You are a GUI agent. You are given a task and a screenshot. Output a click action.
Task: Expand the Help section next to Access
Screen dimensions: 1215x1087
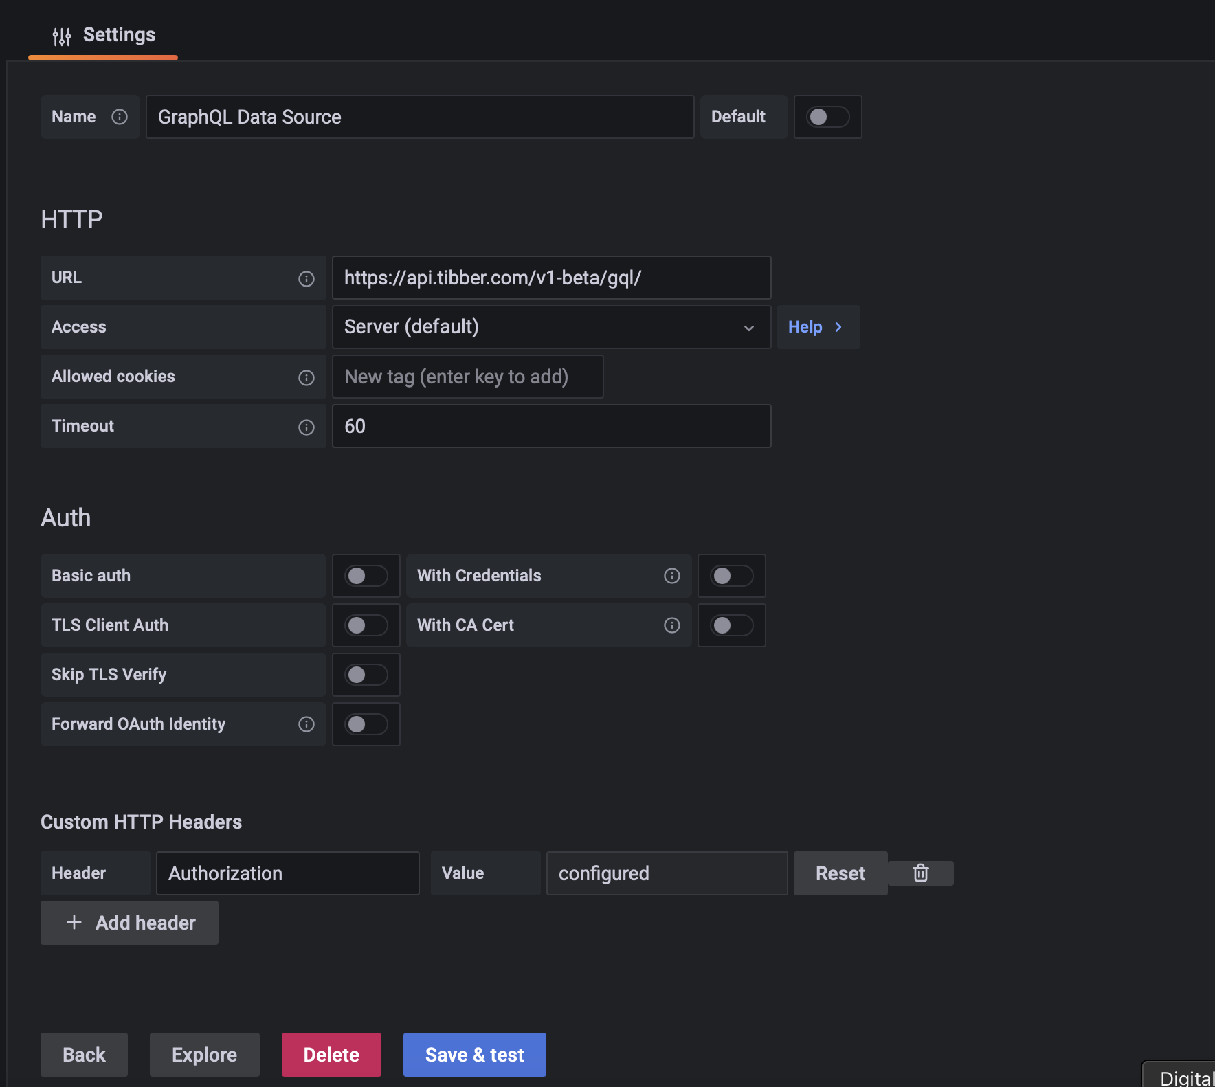[x=818, y=327]
